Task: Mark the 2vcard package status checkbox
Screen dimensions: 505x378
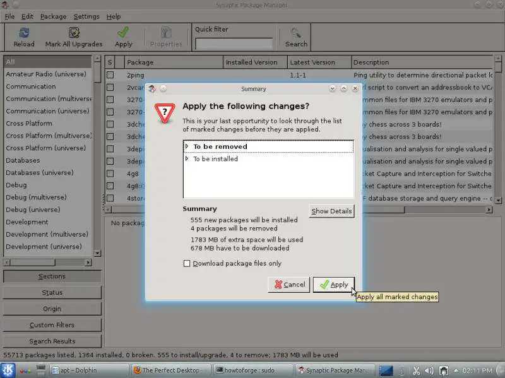Action: pos(110,87)
